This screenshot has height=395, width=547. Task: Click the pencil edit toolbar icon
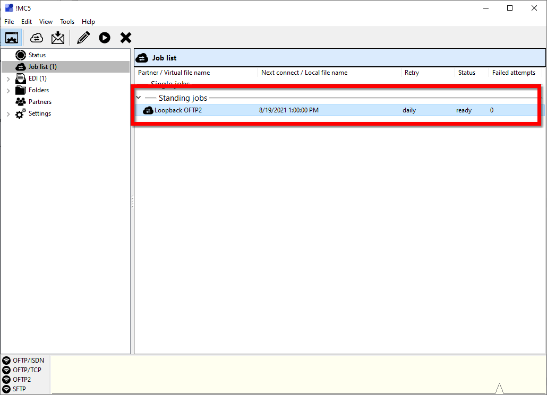(x=83, y=38)
